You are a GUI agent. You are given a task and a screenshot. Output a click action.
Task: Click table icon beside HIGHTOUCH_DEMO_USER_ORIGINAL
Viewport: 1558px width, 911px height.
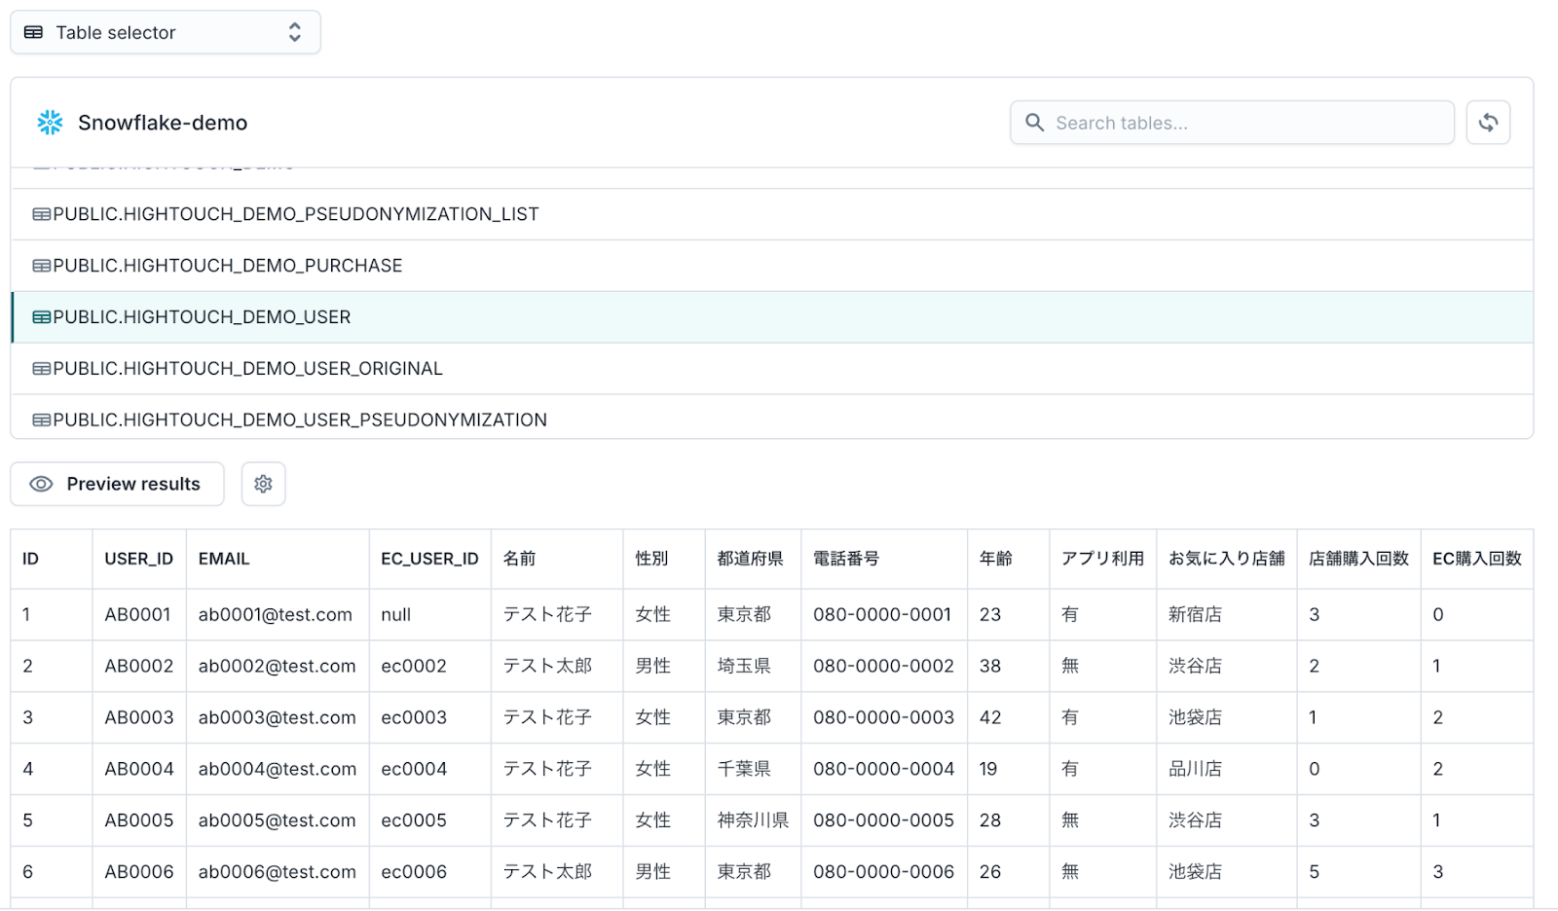[42, 369]
